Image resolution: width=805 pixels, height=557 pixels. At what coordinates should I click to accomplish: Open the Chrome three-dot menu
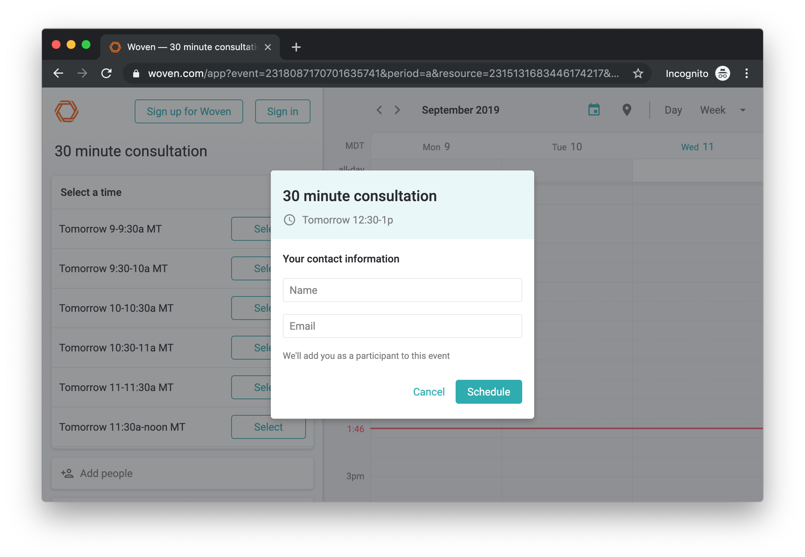746,73
